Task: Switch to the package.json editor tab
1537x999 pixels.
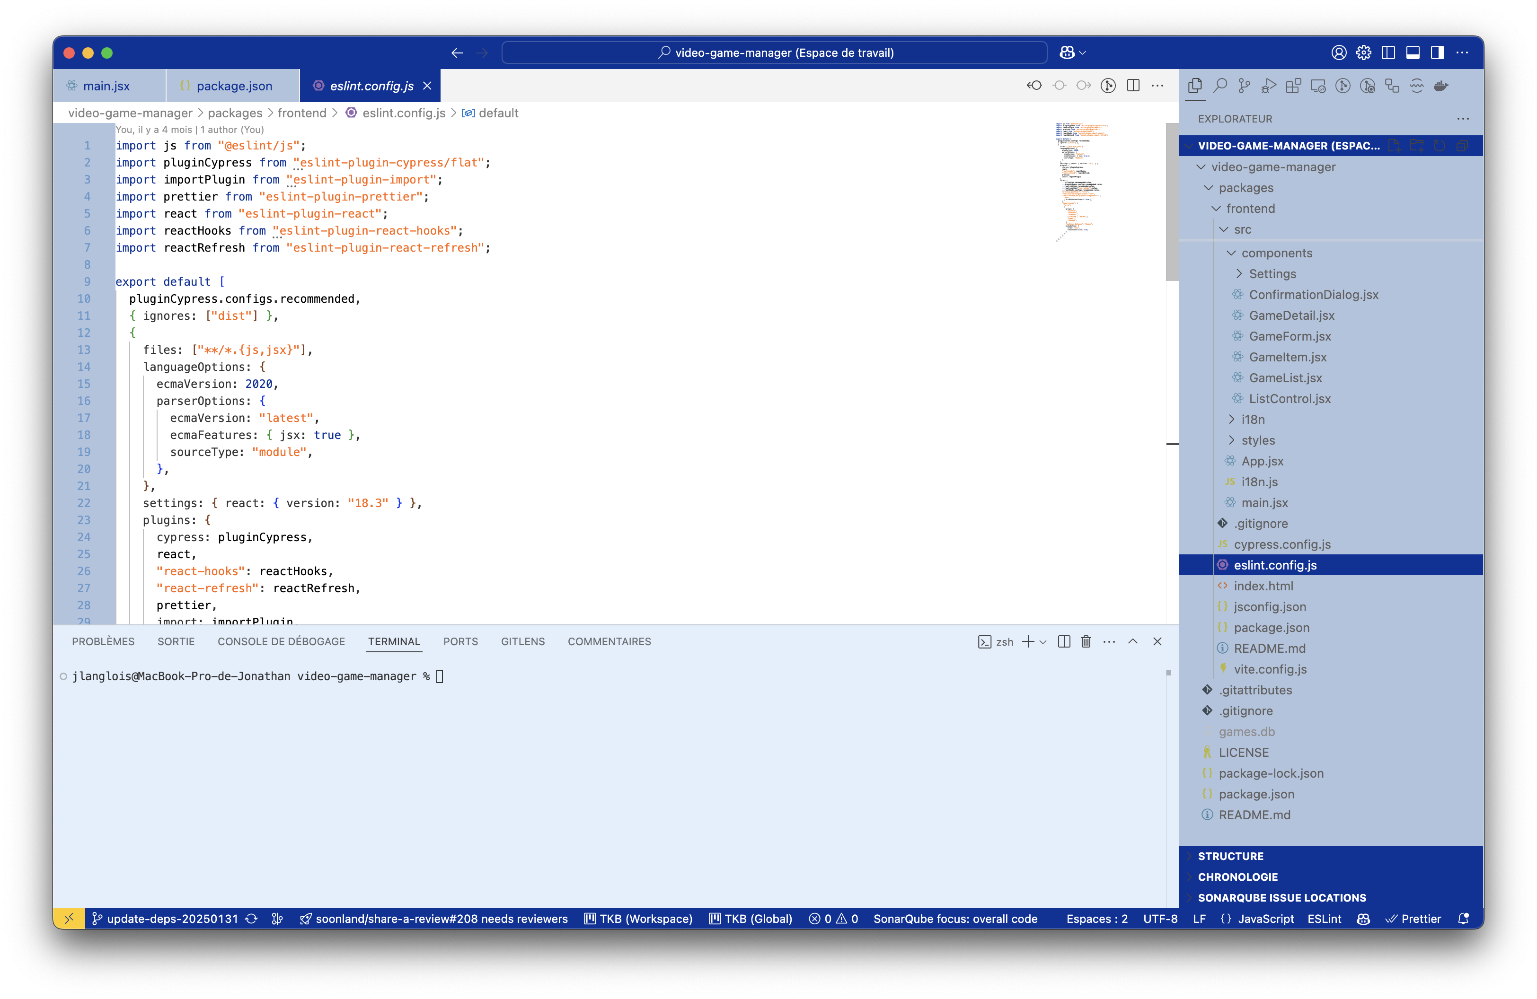Action: pyautogui.click(x=234, y=86)
